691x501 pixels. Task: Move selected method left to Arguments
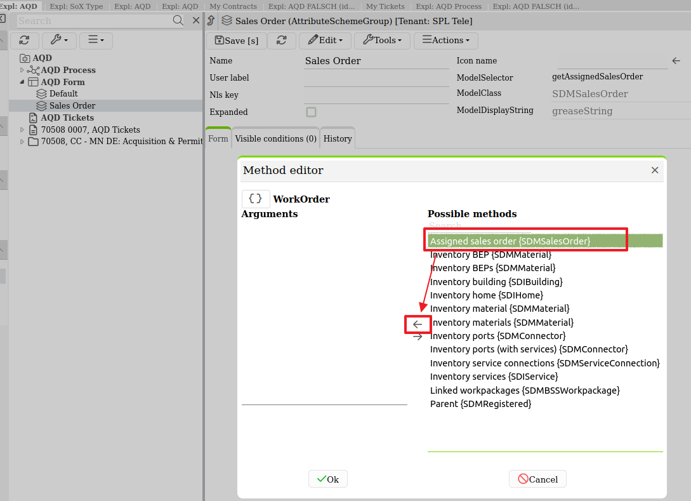pyautogui.click(x=418, y=324)
